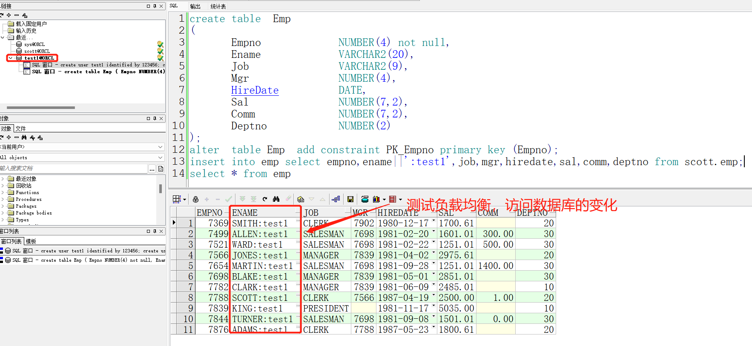Switch to the SQL tab
The height and width of the screenshot is (346, 752).
click(174, 6)
